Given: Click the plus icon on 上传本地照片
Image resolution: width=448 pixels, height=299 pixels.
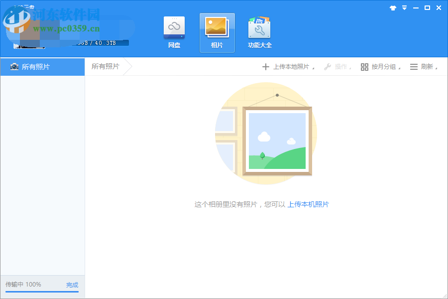Looking at the screenshot, I should (266, 66).
